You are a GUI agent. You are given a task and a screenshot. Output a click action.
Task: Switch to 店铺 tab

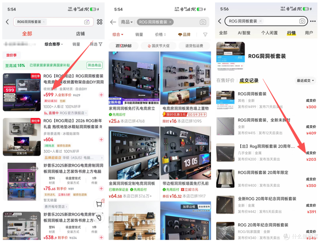pos(80,34)
